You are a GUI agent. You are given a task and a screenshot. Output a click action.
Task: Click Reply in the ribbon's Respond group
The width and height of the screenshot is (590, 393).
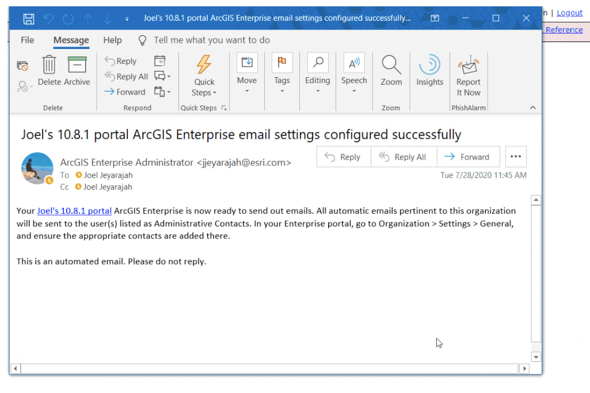click(x=120, y=61)
